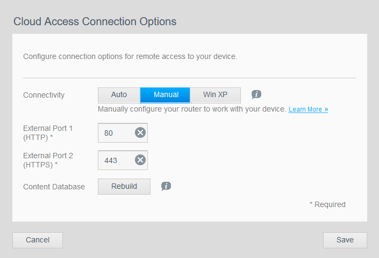Click the Content Database info icon
379x258 pixels.
(x=166, y=186)
